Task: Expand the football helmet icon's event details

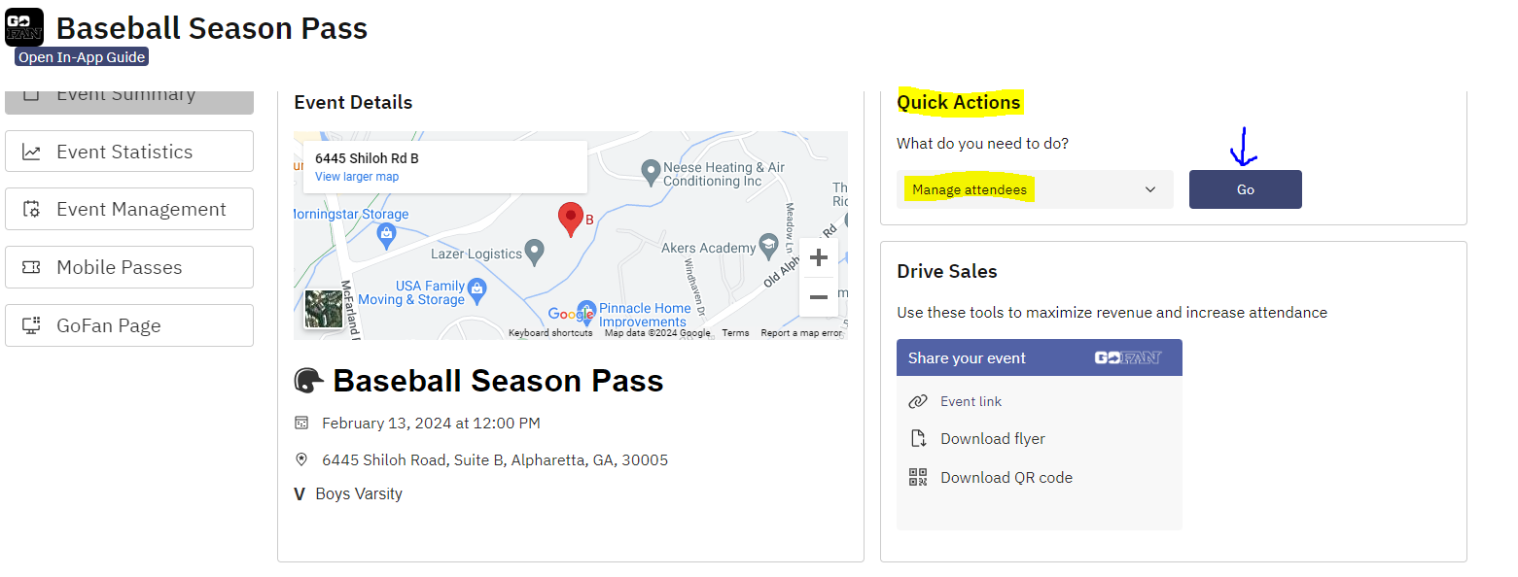Action: pos(307,380)
